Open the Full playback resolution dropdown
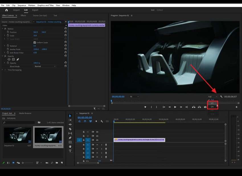 point(212,97)
